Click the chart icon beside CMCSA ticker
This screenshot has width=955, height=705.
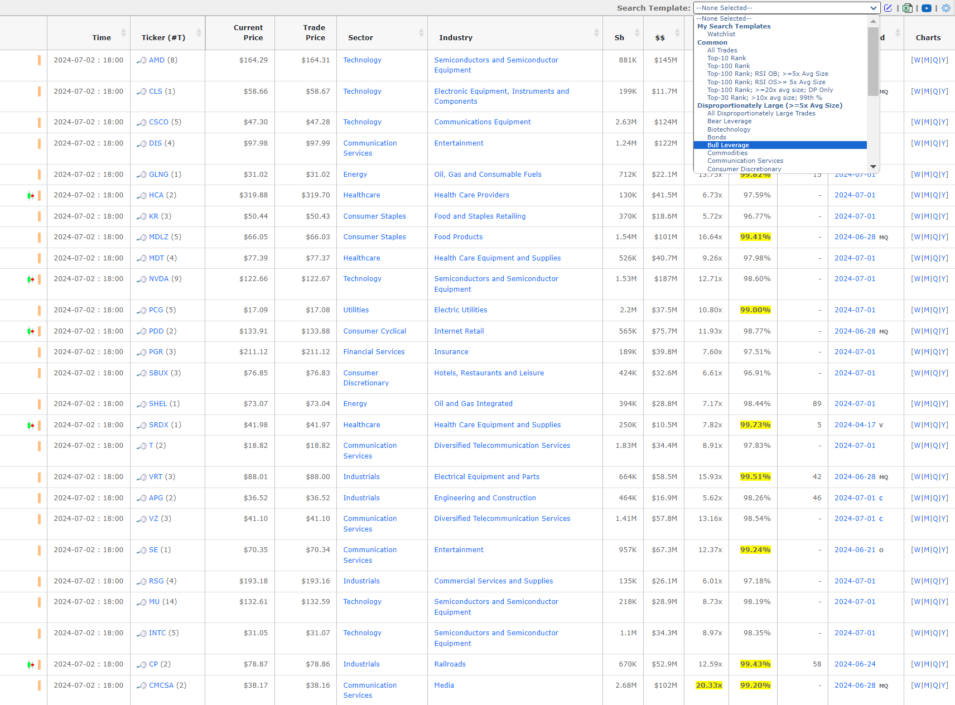pyautogui.click(x=142, y=685)
